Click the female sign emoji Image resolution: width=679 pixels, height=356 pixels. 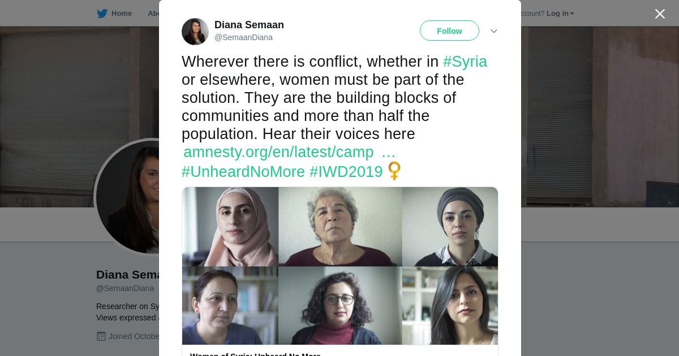pos(394,171)
